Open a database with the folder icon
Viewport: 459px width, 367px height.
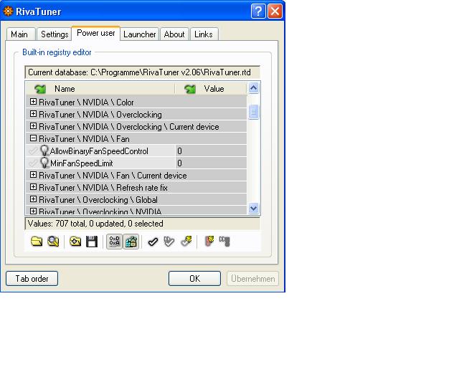coord(37,242)
